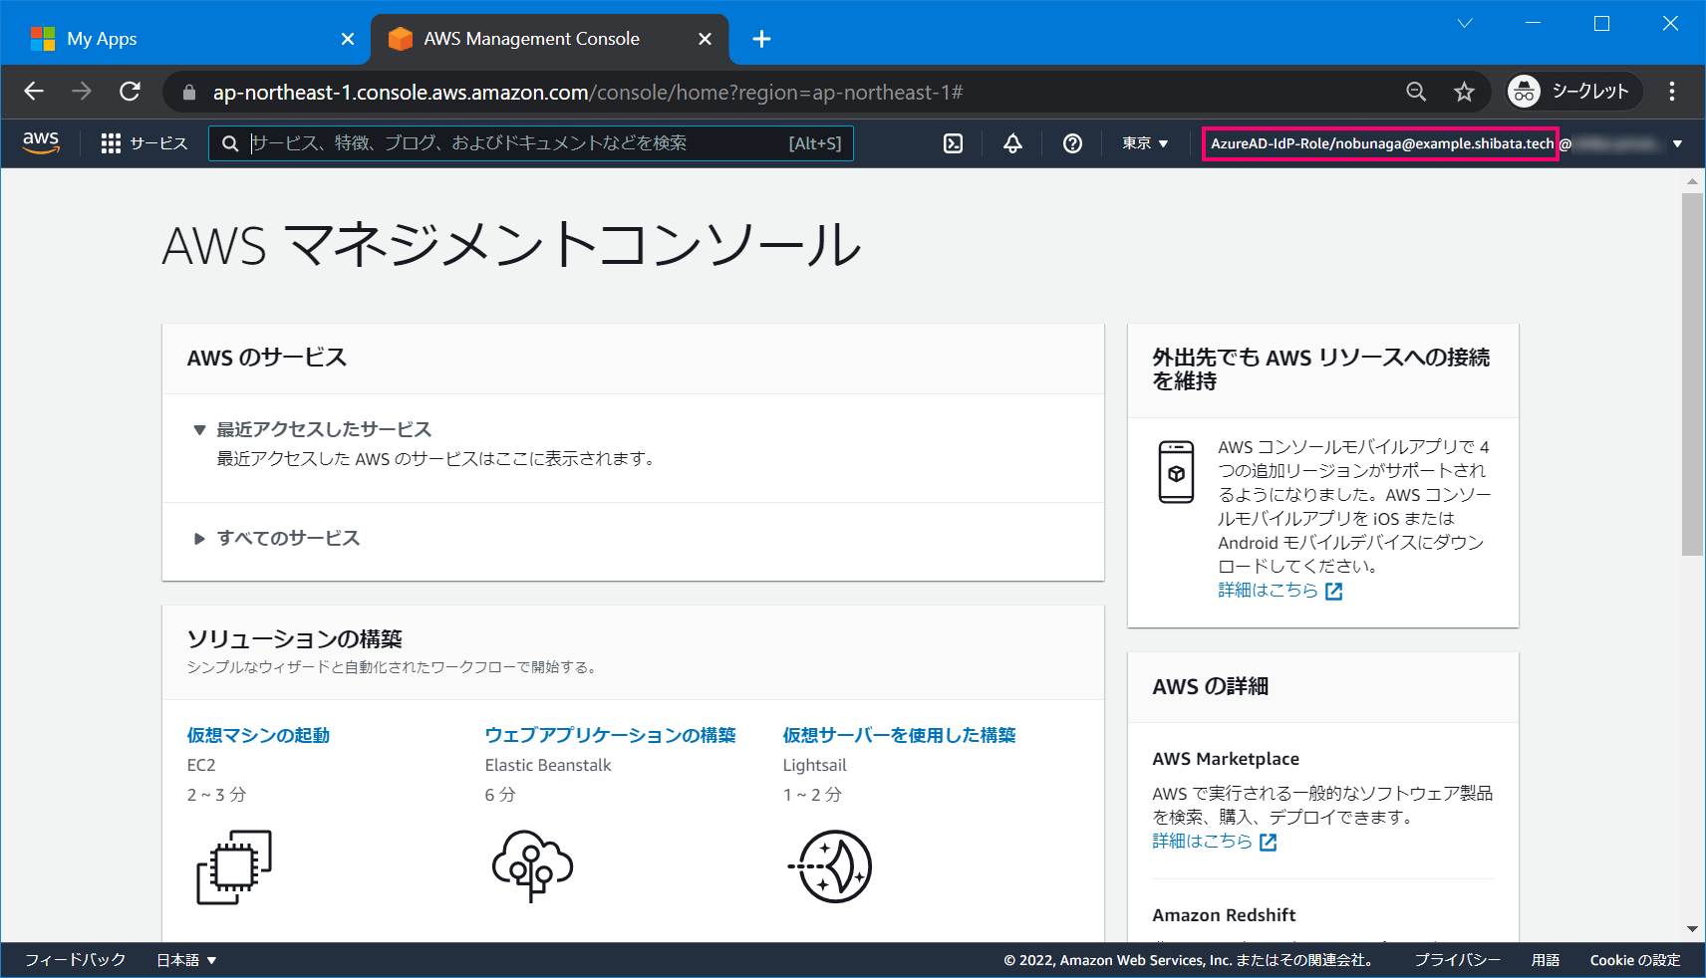
Task: Switch to the My Apps tab
Action: [x=185, y=39]
